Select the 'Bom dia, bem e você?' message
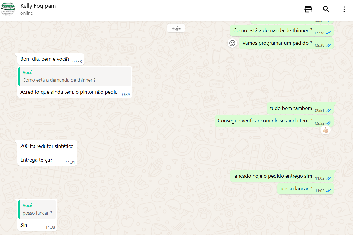353x235 pixels. [45, 59]
